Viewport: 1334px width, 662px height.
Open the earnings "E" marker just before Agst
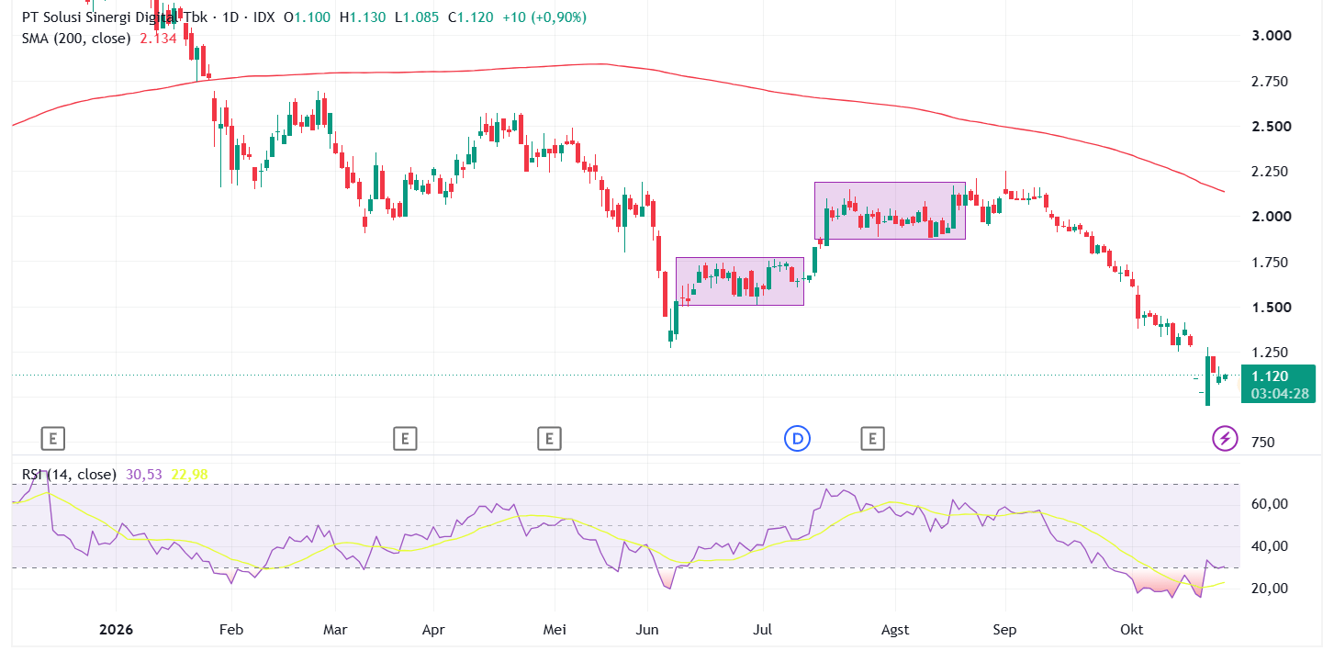click(x=872, y=439)
